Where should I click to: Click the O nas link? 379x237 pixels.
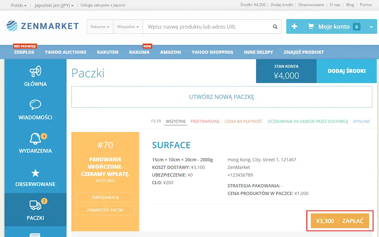coord(335,4)
